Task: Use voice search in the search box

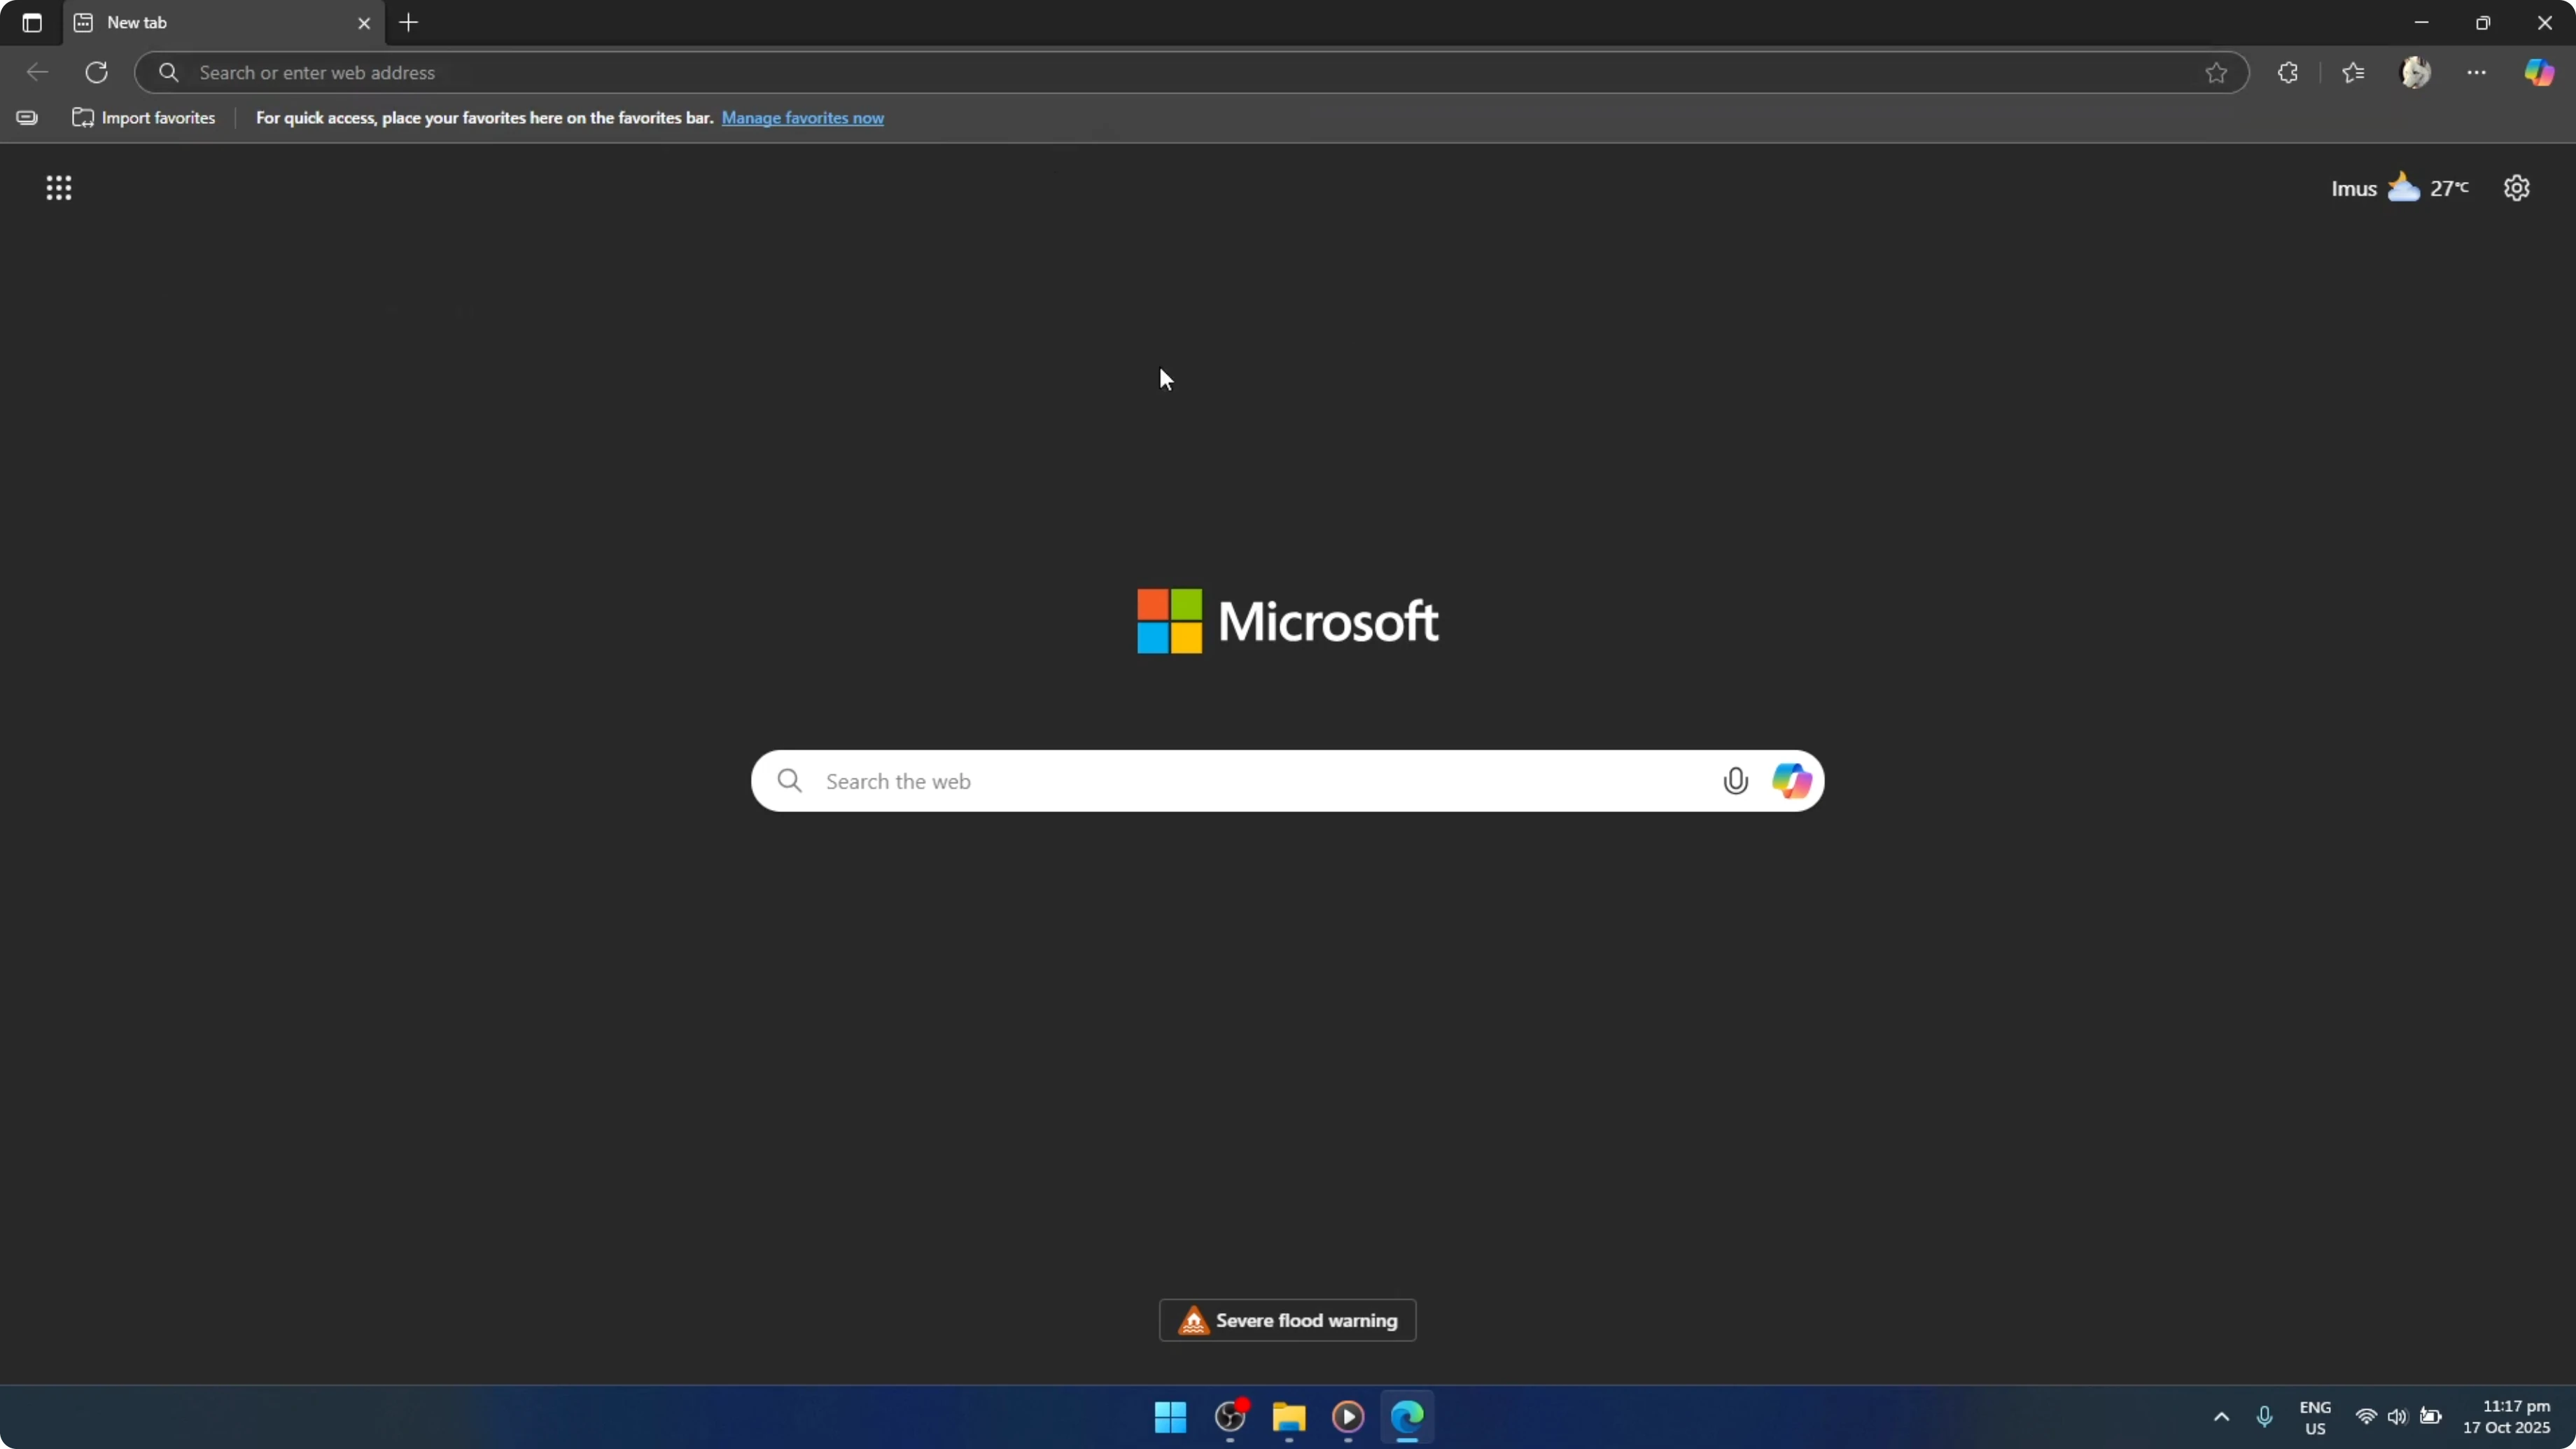Action: point(1736,781)
